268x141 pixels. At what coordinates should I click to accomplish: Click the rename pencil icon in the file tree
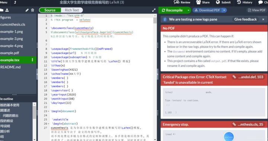pos(27,10)
